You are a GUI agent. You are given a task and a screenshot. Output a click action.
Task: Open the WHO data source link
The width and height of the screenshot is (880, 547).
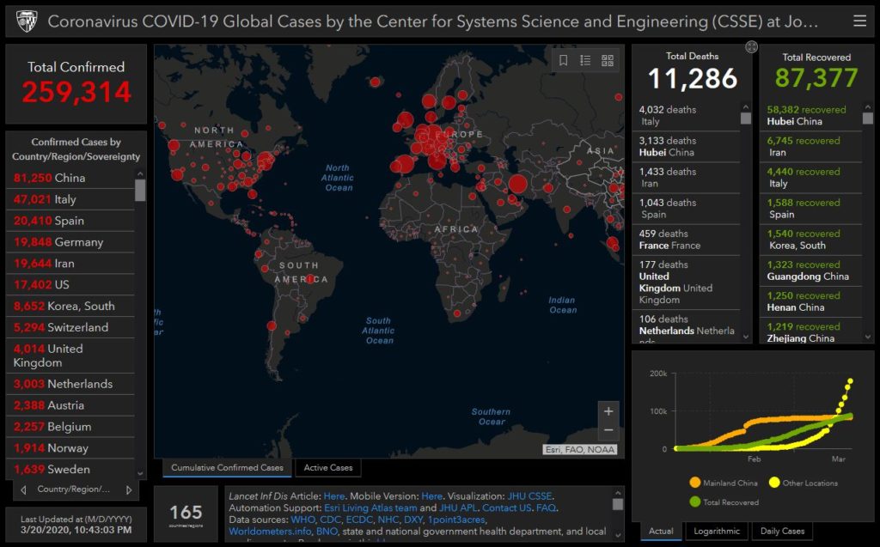pyautogui.click(x=303, y=520)
